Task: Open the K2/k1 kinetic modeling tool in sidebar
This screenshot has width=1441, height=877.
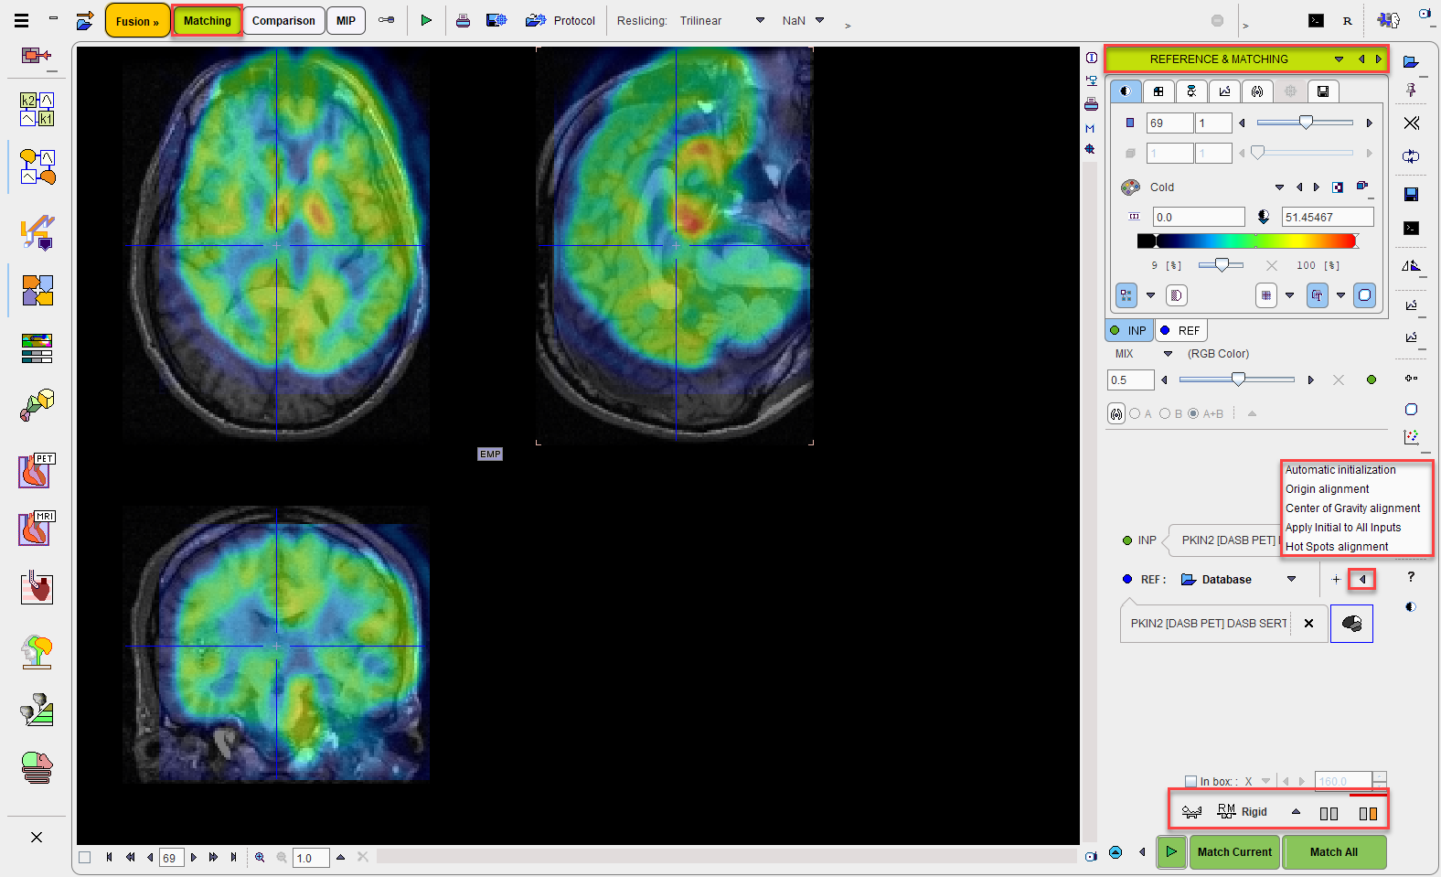Action: [37, 109]
